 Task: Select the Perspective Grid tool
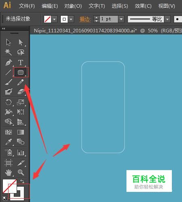pyautogui.click(x=21, y=122)
